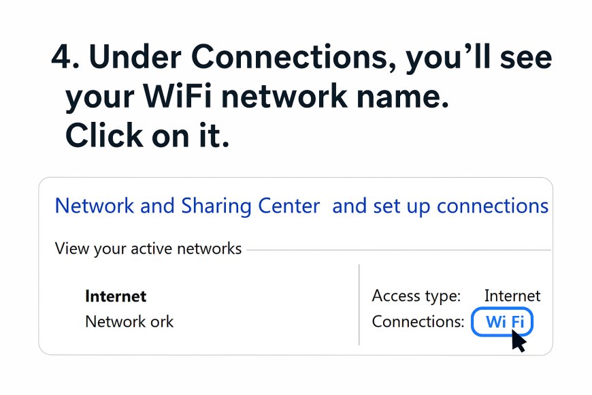Click the step number 4 in heading
The height and width of the screenshot is (395, 592).
pyautogui.click(x=61, y=57)
